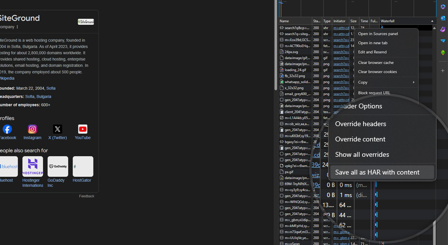448x245 pixels.
Task: Open the Outlook icon in Edge sidebar
Action: point(443,18)
